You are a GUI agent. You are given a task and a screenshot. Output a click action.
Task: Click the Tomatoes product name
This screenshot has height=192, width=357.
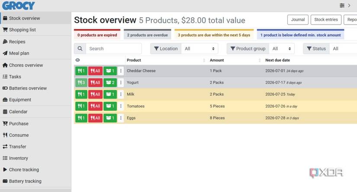pyautogui.click(x=135, y=106)
